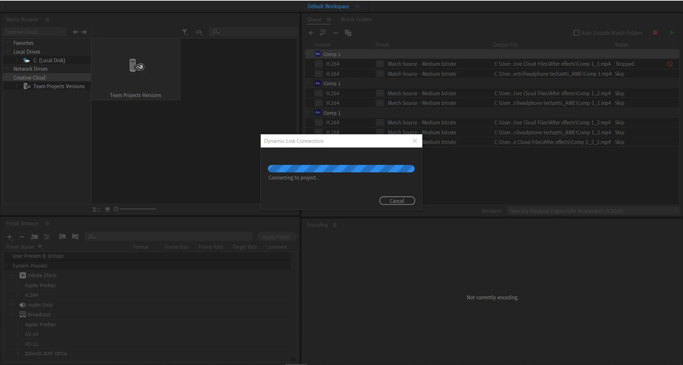The image size is (683, 365).
Task: Collapse the Network Drives node
Action: coord(8,69)
